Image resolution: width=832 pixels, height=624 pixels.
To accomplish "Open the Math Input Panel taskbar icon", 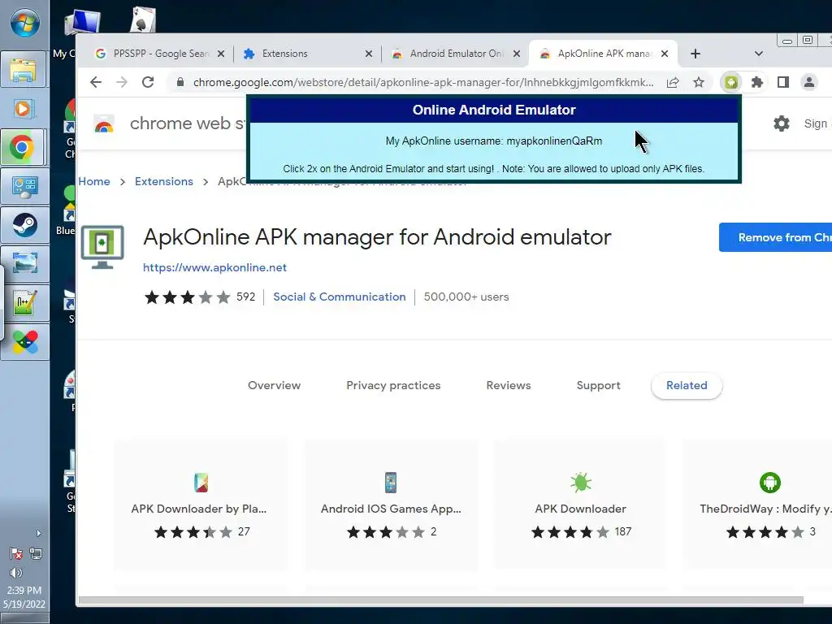I will (x=24, y=303).
